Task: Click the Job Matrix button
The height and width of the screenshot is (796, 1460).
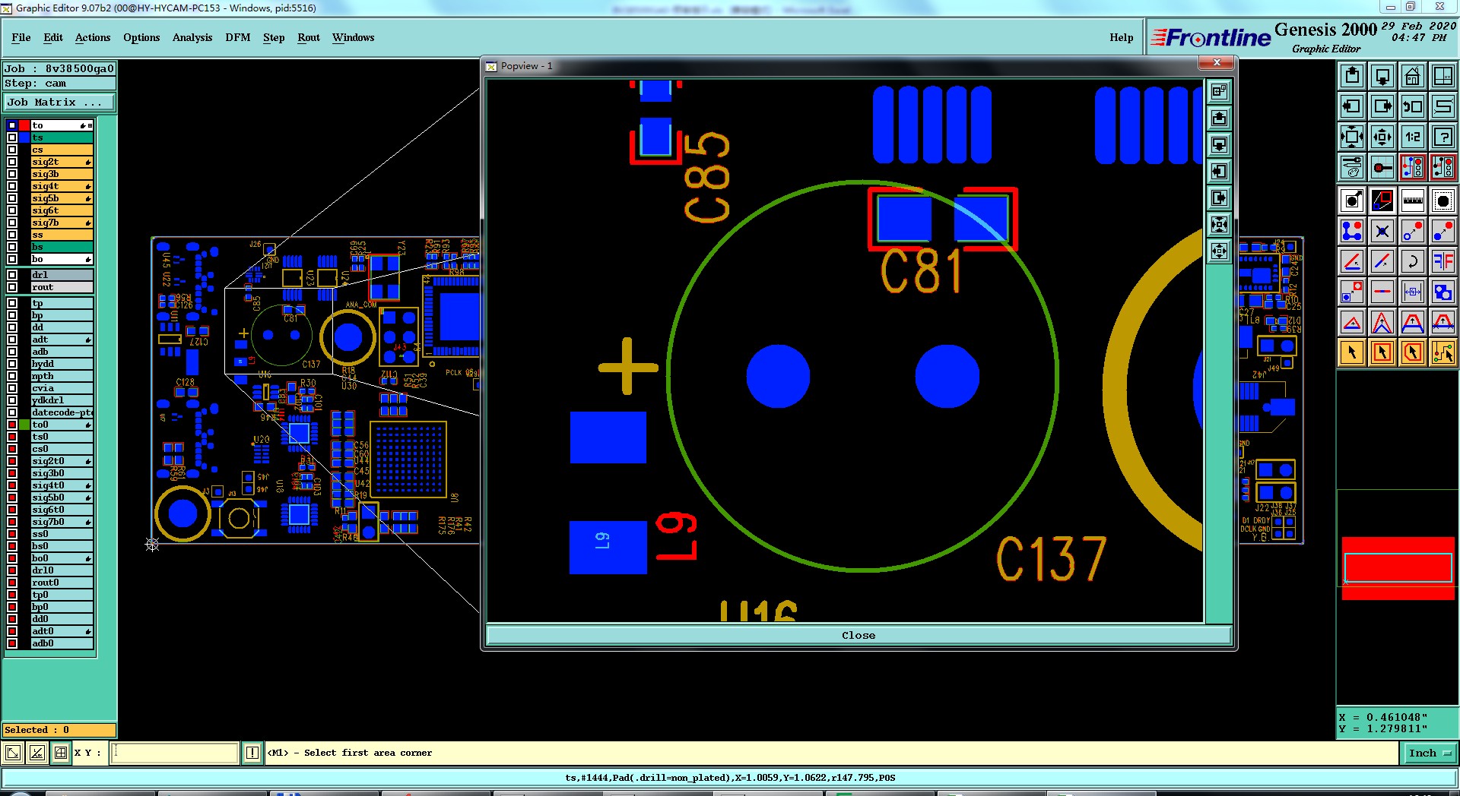Action: [59, 102]
